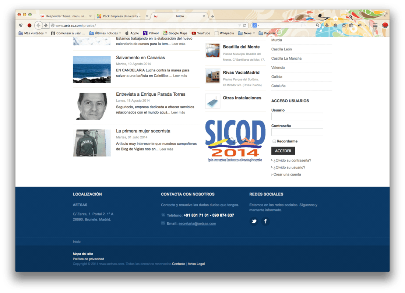Open the Wikipedia bookmark
Image resolution: width=405 pixels, height=293 pixels.
[224, 33]
